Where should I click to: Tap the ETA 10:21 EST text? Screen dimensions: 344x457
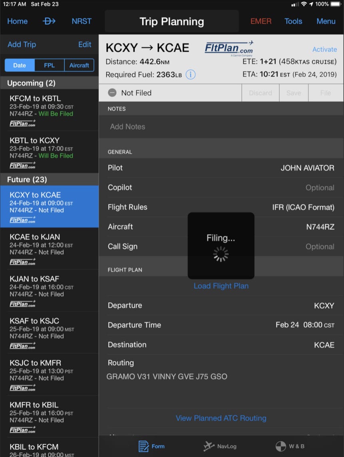[x=290, y=74]
